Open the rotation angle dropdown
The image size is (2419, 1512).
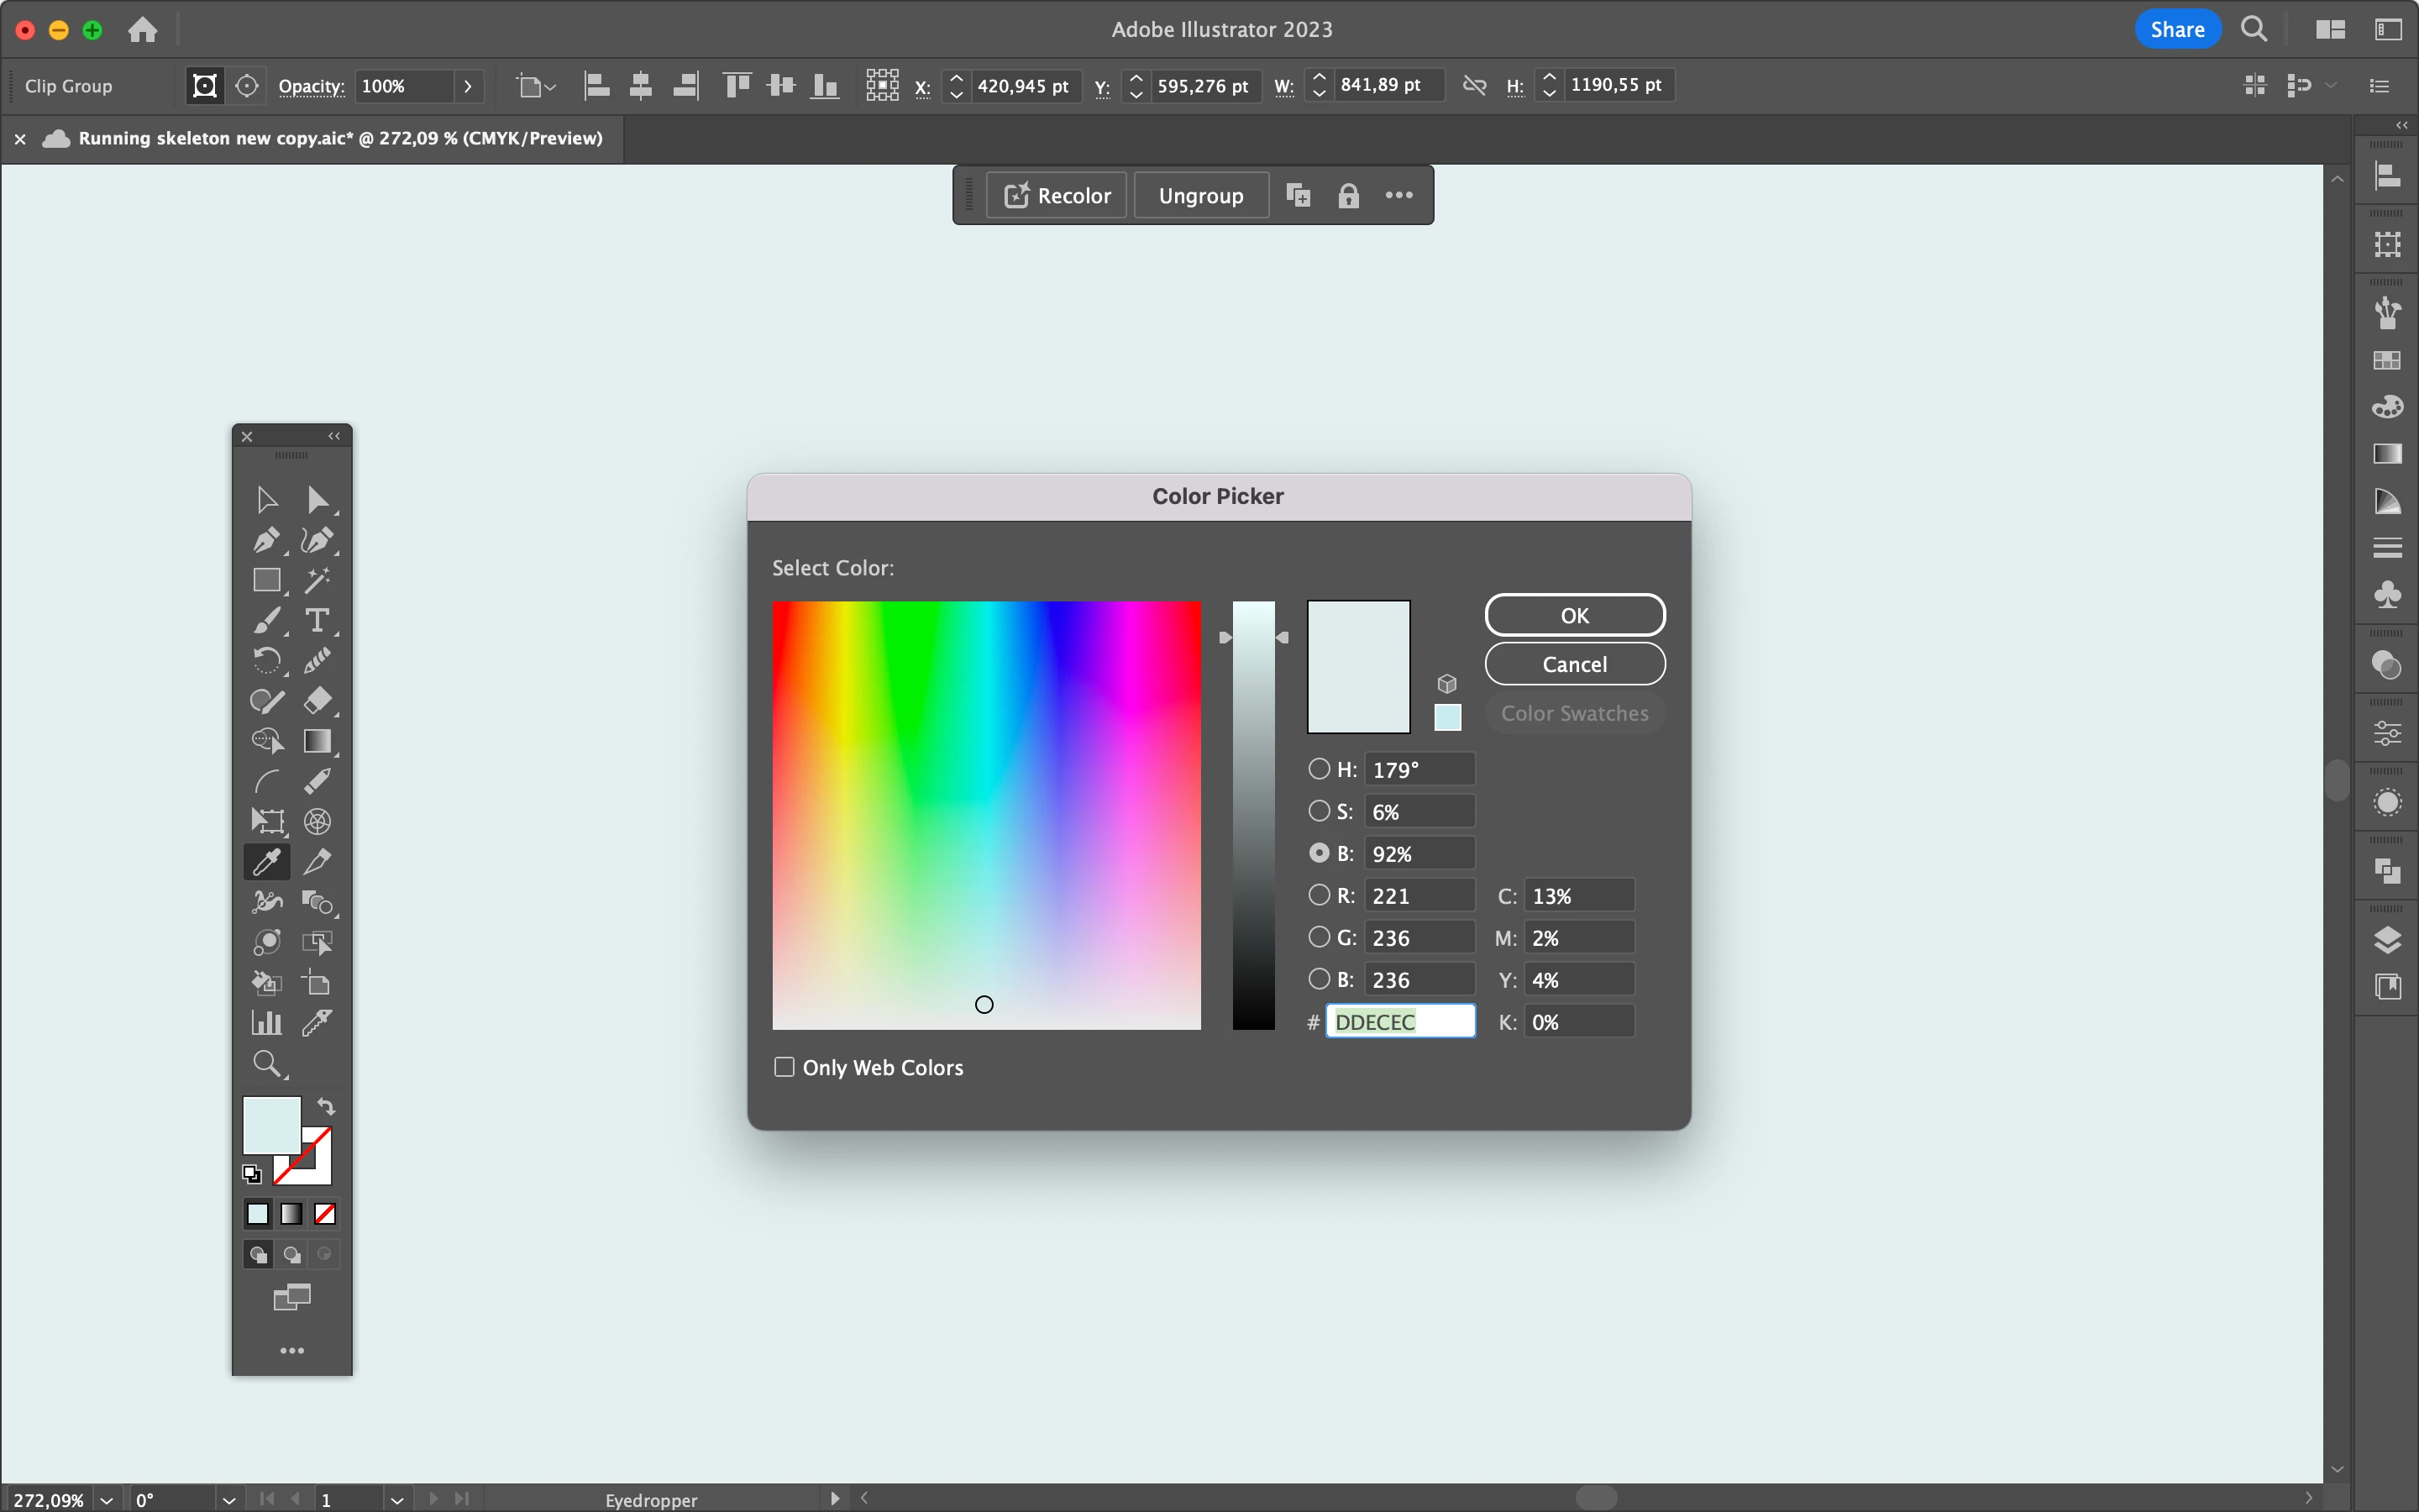[229, 1499]
